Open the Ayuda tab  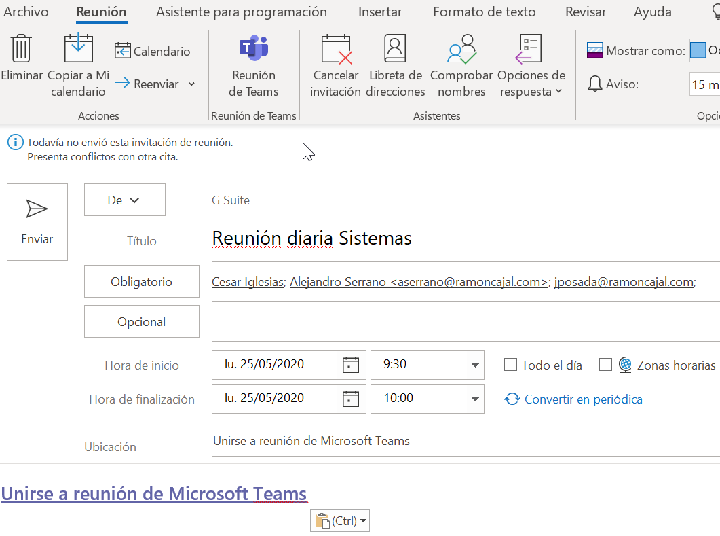click(653, 12)
